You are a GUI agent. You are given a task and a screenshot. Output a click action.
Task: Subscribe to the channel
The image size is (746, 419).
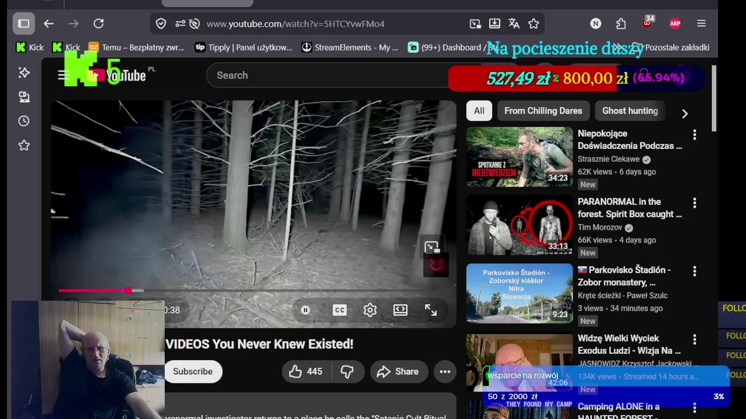point(193,371)
